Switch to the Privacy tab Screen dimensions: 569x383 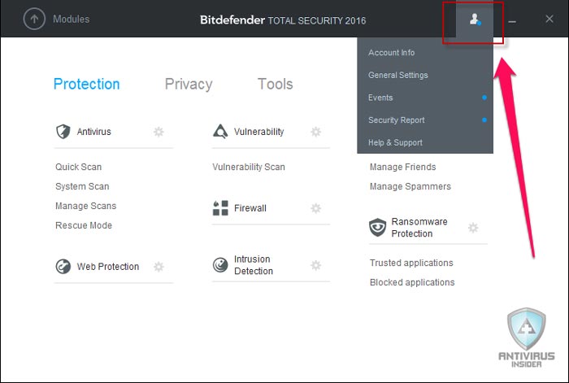click(x=189, y=84)
